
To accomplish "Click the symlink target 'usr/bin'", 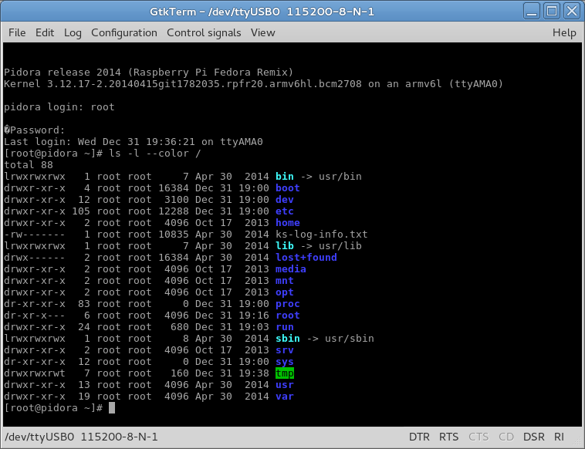I will point(340,177).
